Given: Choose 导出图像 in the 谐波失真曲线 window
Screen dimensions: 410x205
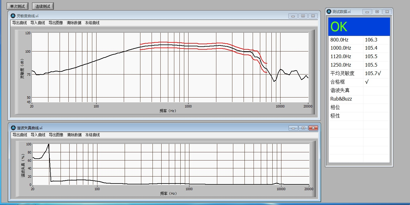Looking at the screenshot, I should [56, 135].
